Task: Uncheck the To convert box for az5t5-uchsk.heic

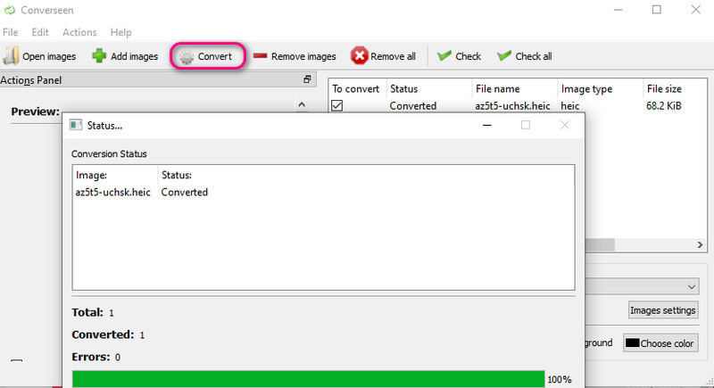Action: [x=337, y=105]
